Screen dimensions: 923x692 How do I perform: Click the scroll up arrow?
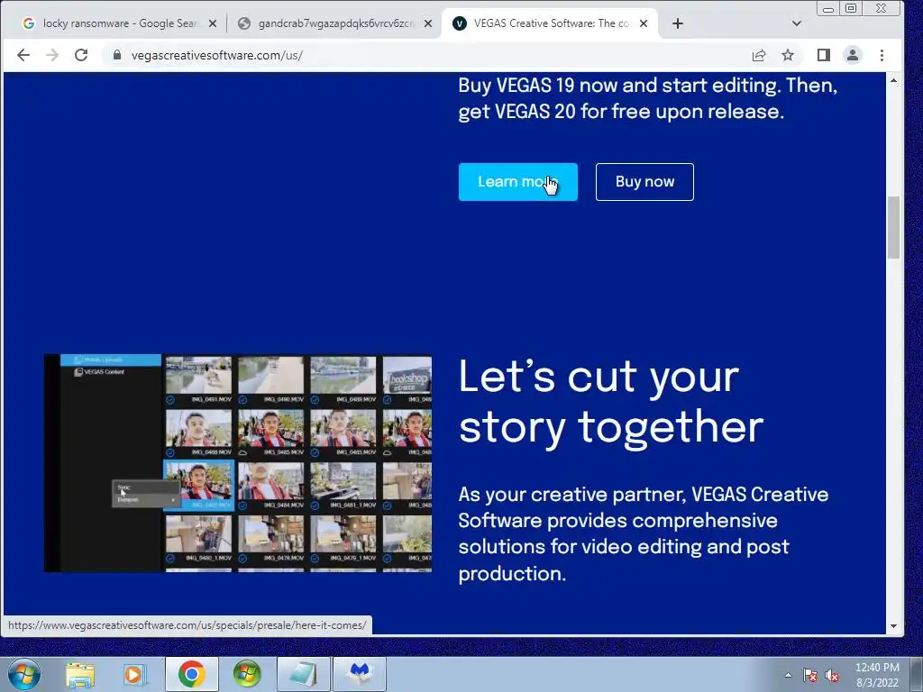[893, 80]
